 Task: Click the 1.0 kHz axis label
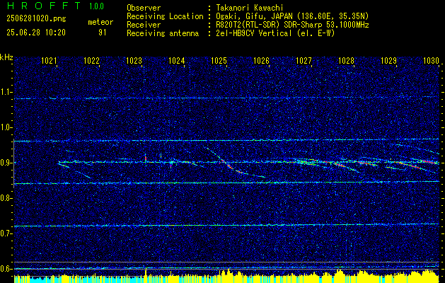(x=6, y=128)
